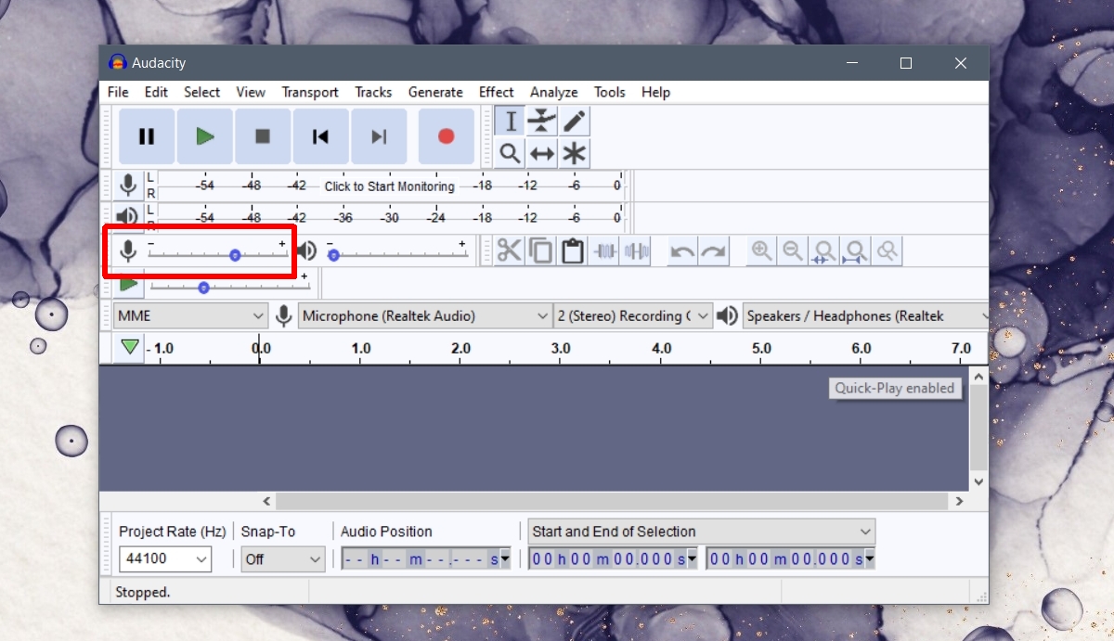Pick the Draw tool pencil
1114x641 pixels.
[x=574, y=121]
